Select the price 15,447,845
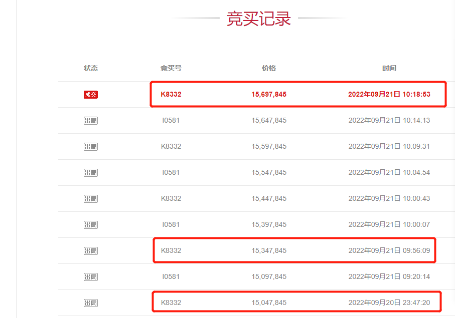The width and height of the screenshot is (455, 318). point(269,199)
